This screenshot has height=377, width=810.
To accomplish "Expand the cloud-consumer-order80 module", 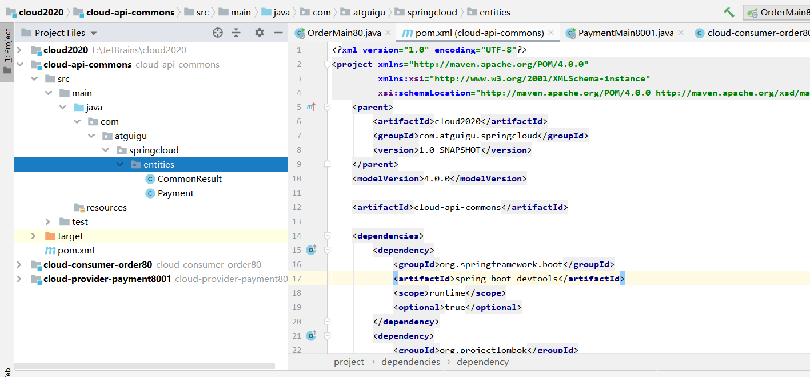I will pos(19,265).
